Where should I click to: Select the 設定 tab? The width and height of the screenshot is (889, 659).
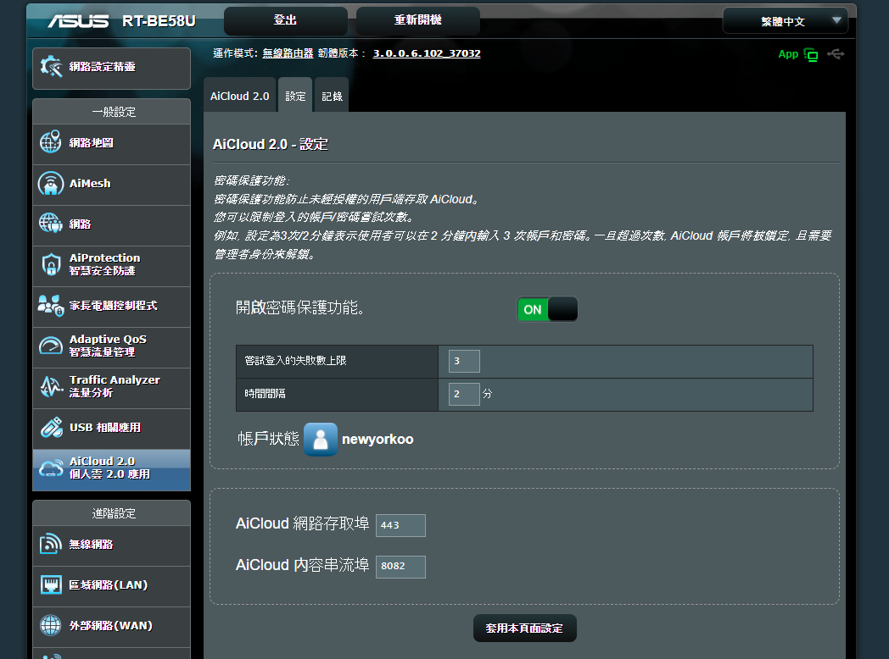click(x=295, y=96)
